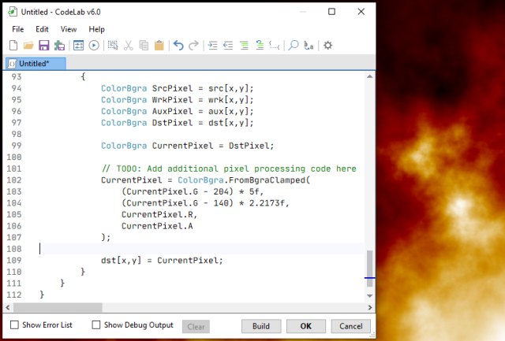The width and height of the screenshot is (505, 341).
Task: Click the Uncomment Selection toolbar icon
Action: 260,46
